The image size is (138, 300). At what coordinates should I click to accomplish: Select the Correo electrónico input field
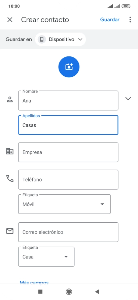[68, 232]
